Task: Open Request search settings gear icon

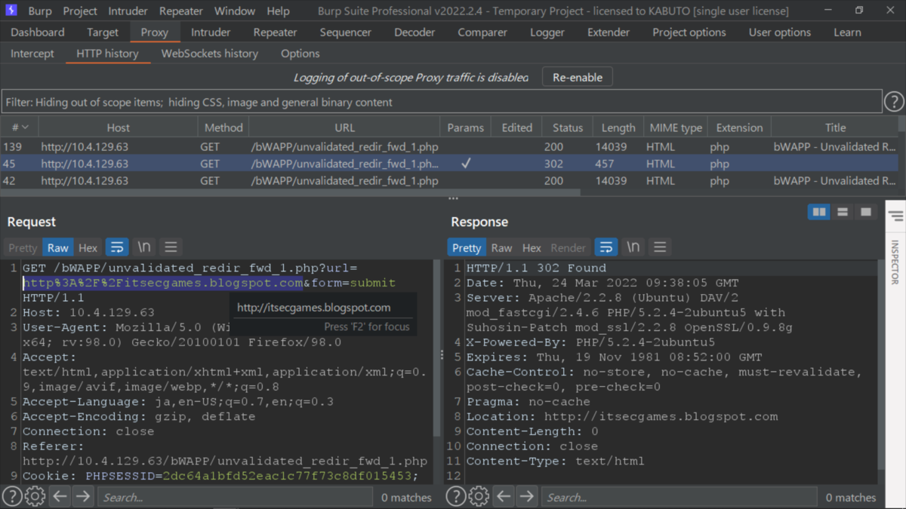Action: pos(35,496)
